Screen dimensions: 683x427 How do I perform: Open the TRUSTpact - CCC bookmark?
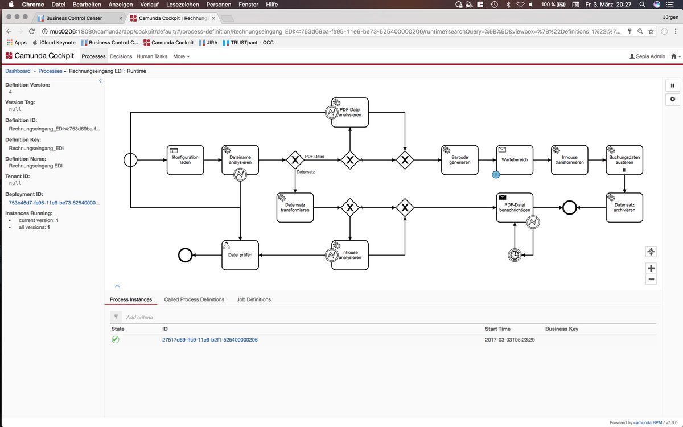coord(248,43)
